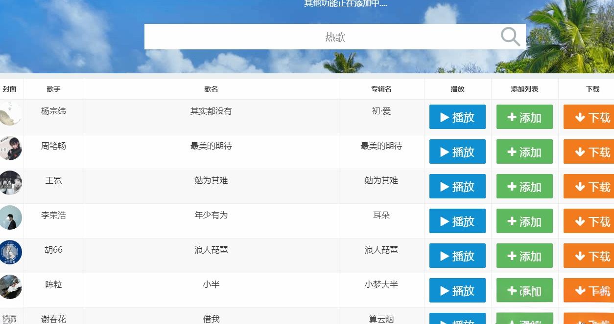Add 最美的期待 to the playlist
614x324 pixels.
click(x=524, y=151)
